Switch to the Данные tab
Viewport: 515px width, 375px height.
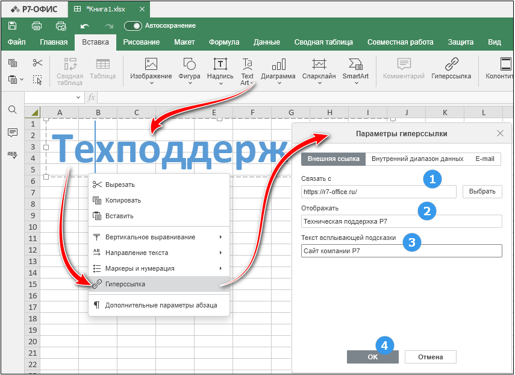click(267, 42)
